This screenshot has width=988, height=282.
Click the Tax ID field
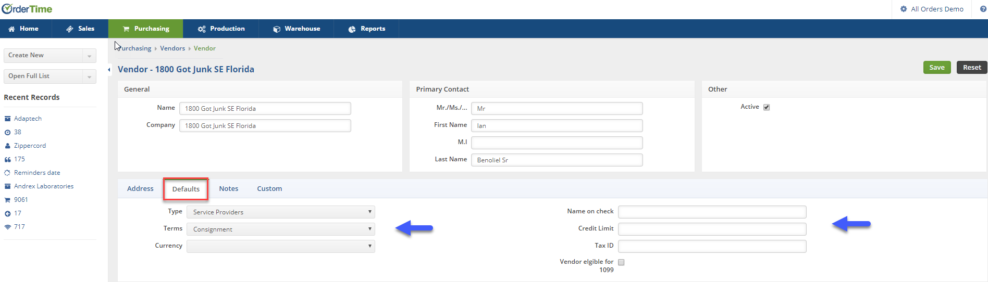712,246
